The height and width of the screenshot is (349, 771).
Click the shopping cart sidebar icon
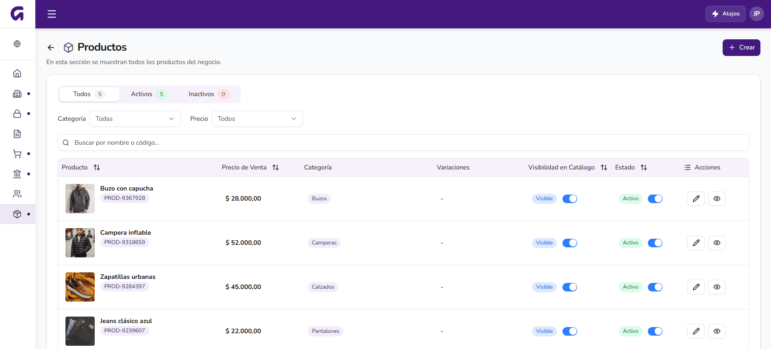point(17,154)
